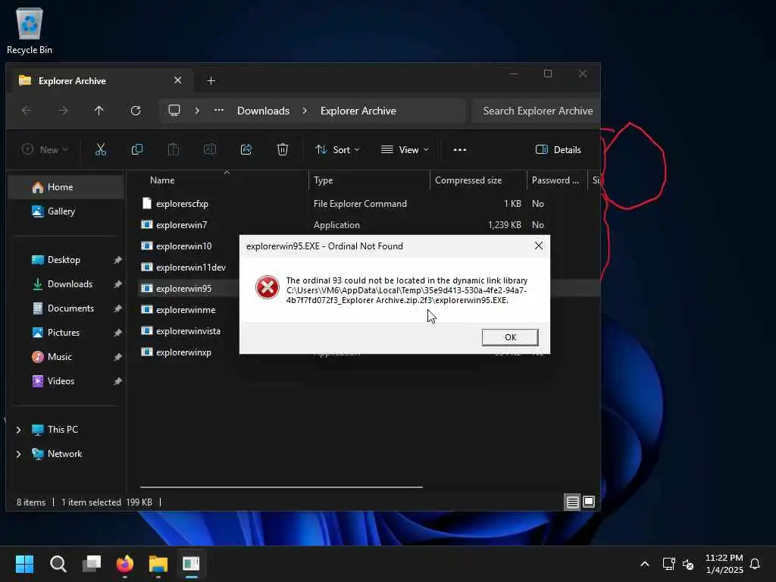Image resolution: width=776 pixels, height=582 pixels.
Task: Go back with the back arrow
Action: click(x=27, y=111)
